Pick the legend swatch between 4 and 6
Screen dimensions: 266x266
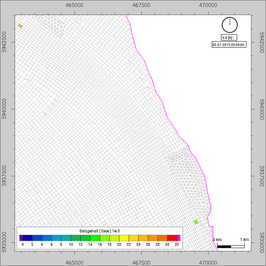[x=47, y=238]
